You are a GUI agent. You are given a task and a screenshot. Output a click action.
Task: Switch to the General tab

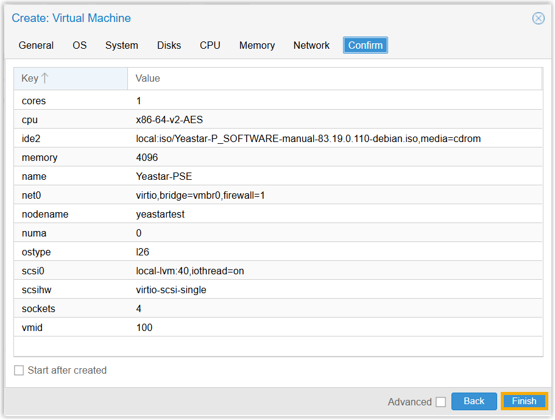[x=36, y=46]
